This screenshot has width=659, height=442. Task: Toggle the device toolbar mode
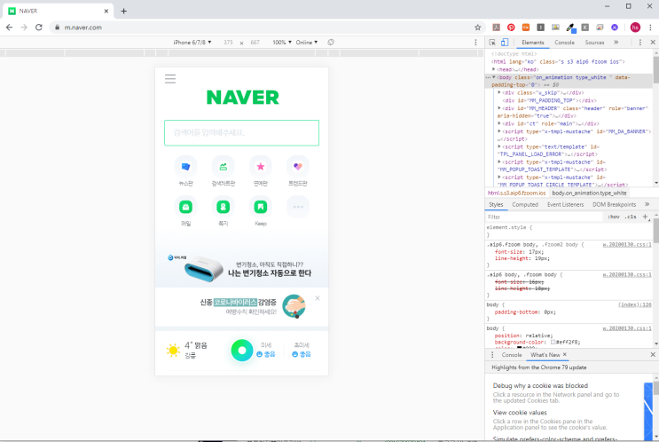click(505, 42)
